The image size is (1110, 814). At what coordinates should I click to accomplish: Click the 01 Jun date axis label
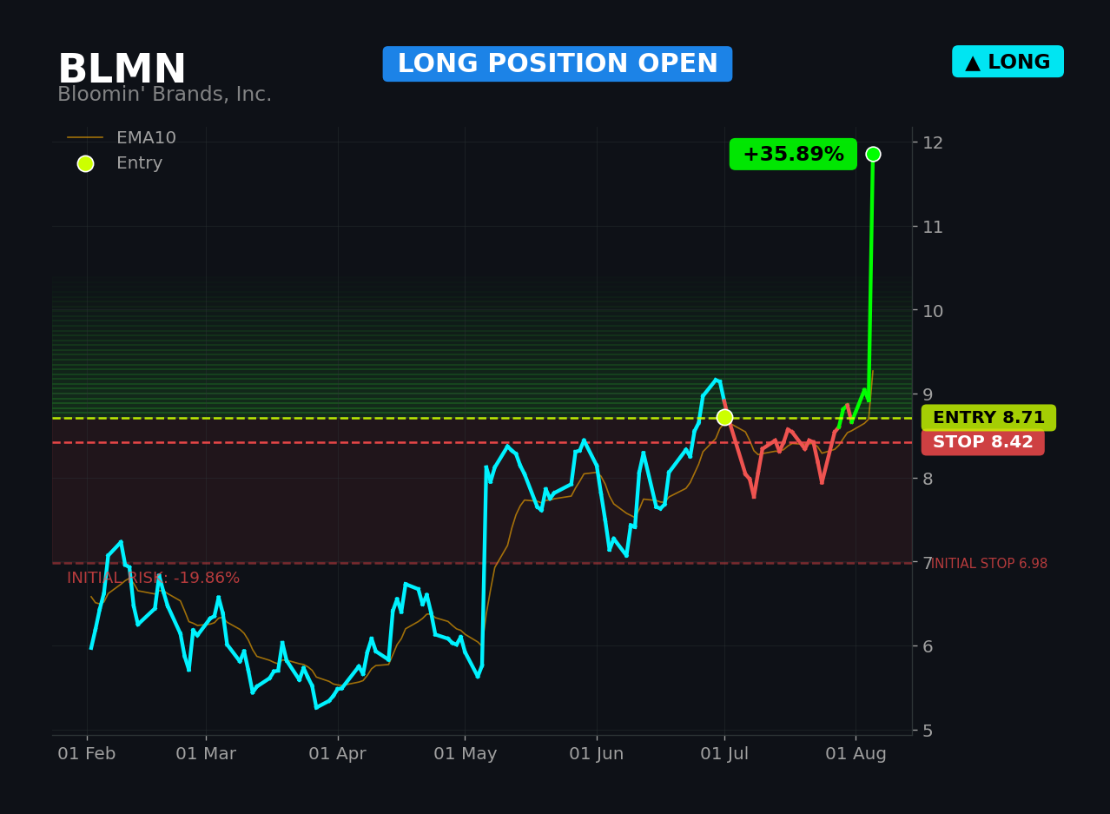click(x=597, y=754)
